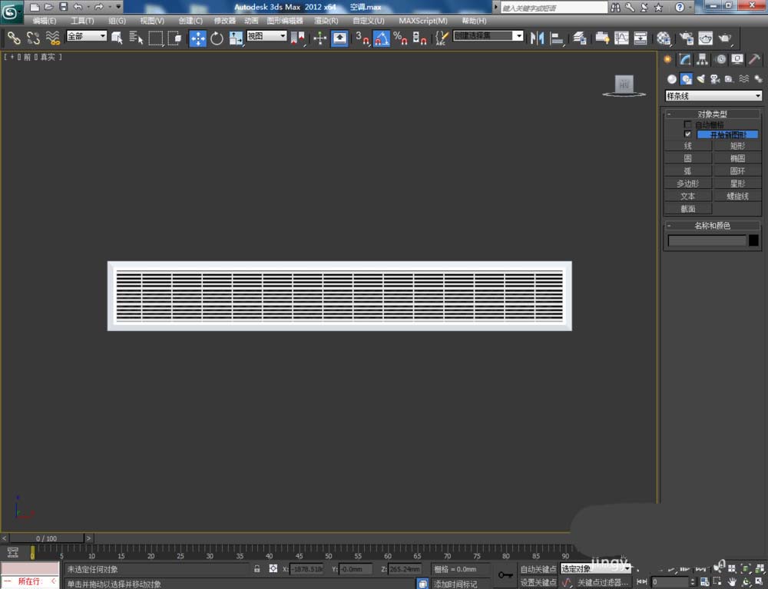Open the 样条线 shape type dropdown
Screen dimensions: 768x589
[x=713, y=96]
